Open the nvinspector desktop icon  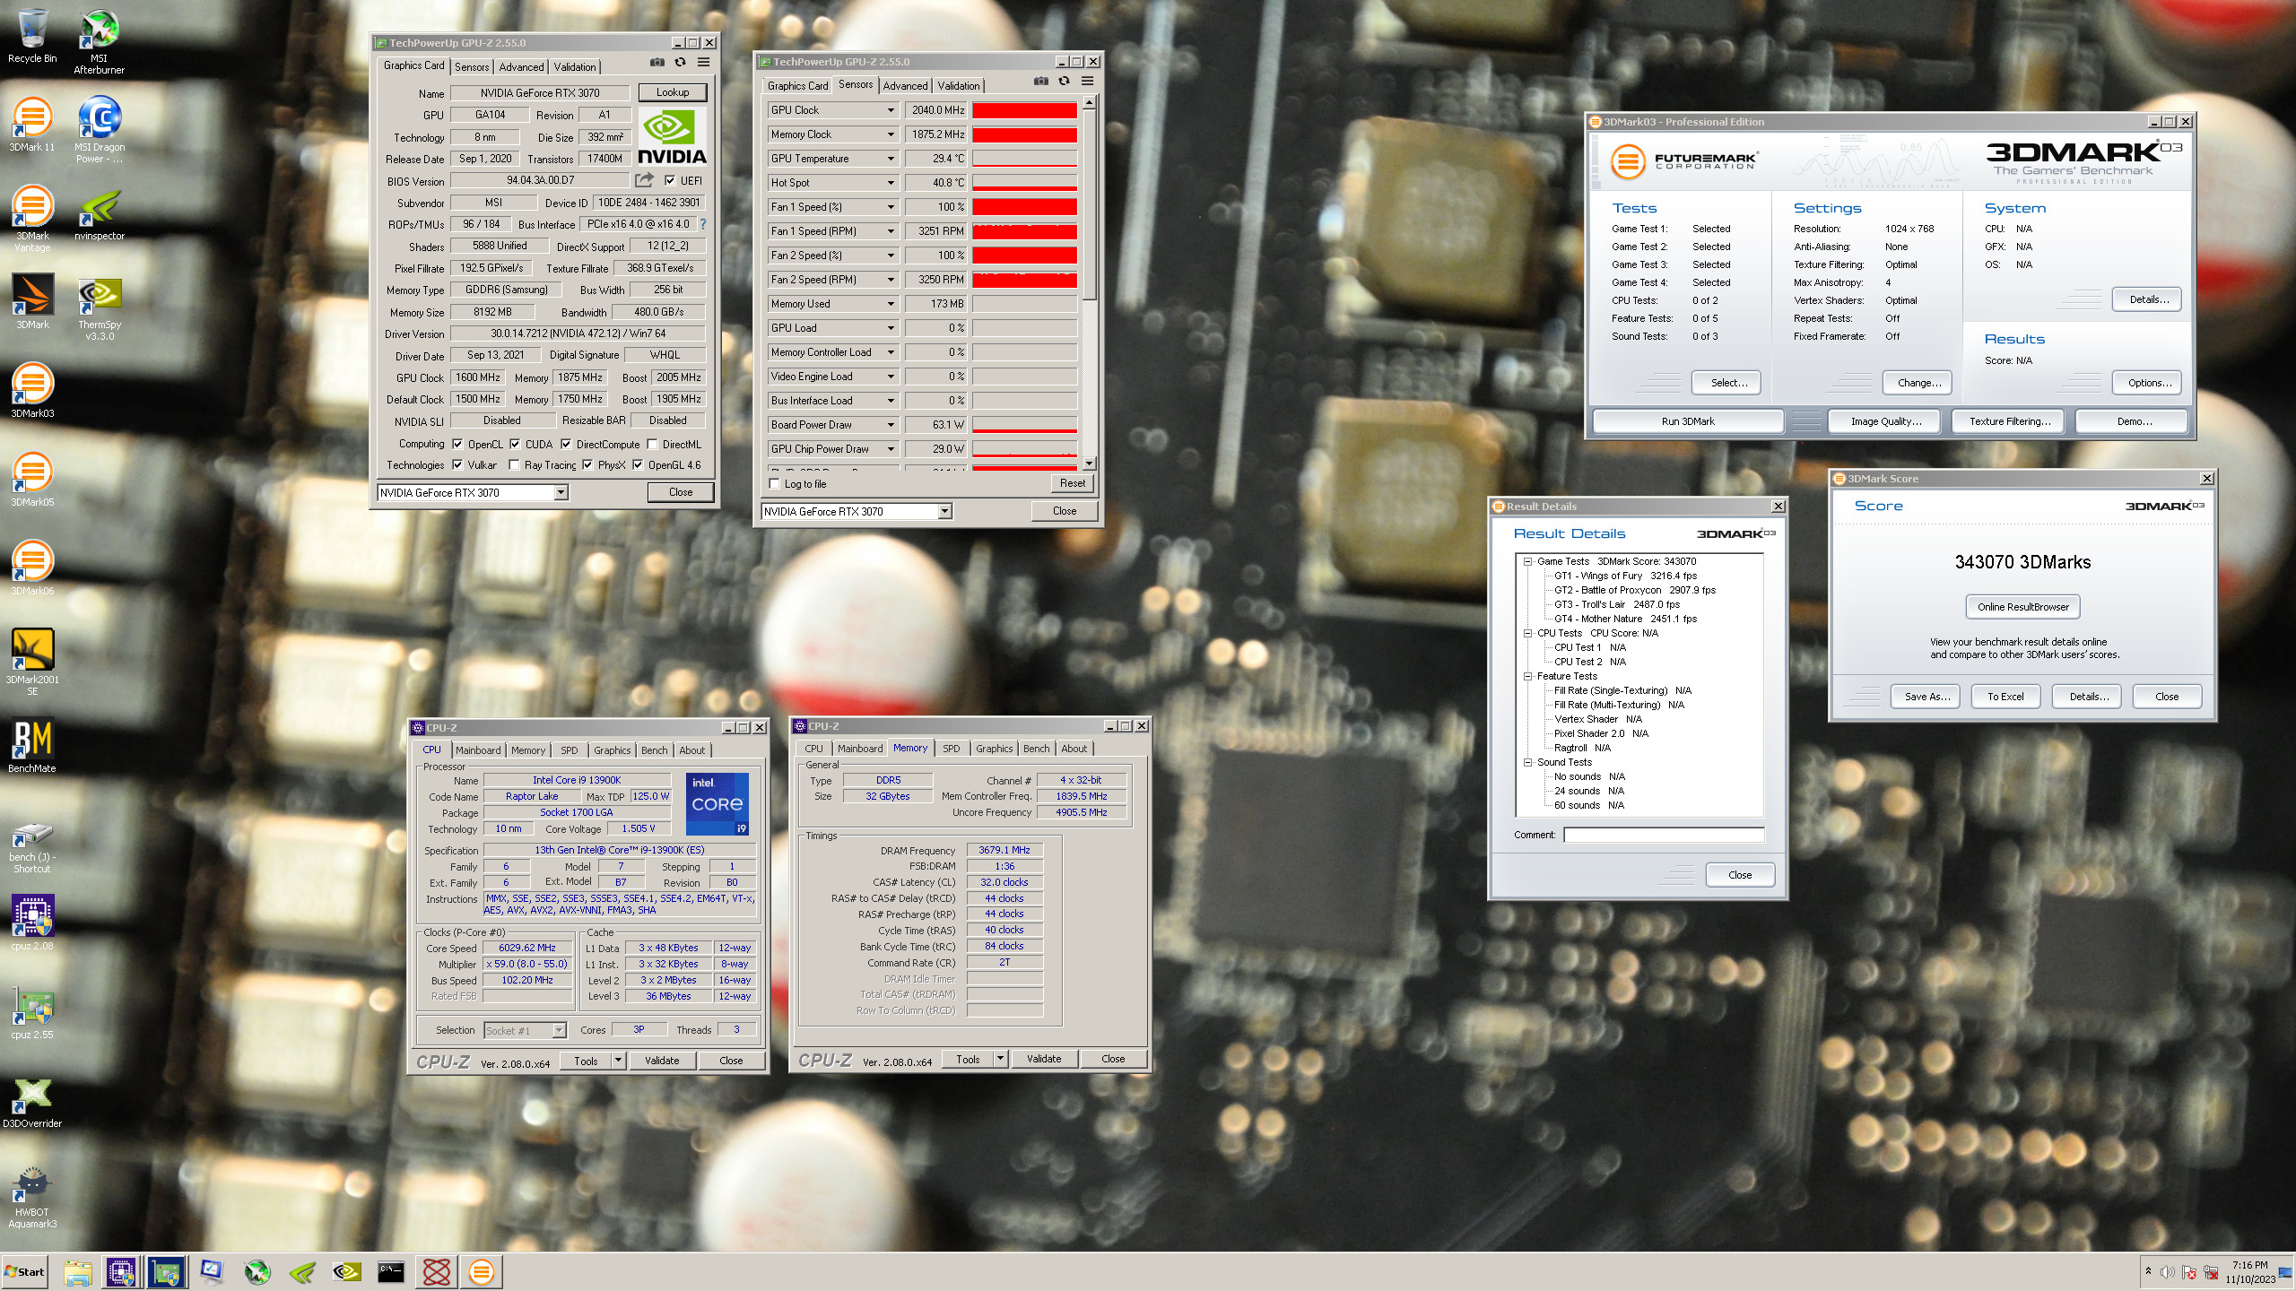pyautogui.click(x=100, y=213)
